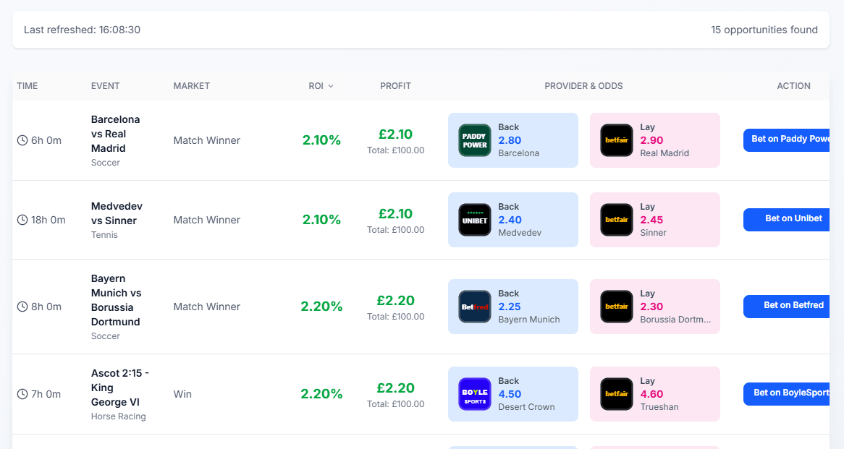Click the Betfair logo beside Real Madrid lay odds
The height and width of the screenshot is (449, 844).
click(616, 140)
